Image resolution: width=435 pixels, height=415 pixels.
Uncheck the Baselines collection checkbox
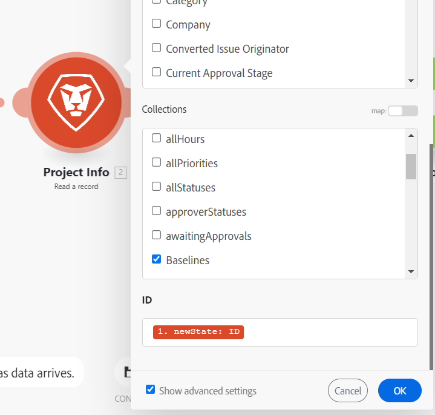[x=156, y=260]
